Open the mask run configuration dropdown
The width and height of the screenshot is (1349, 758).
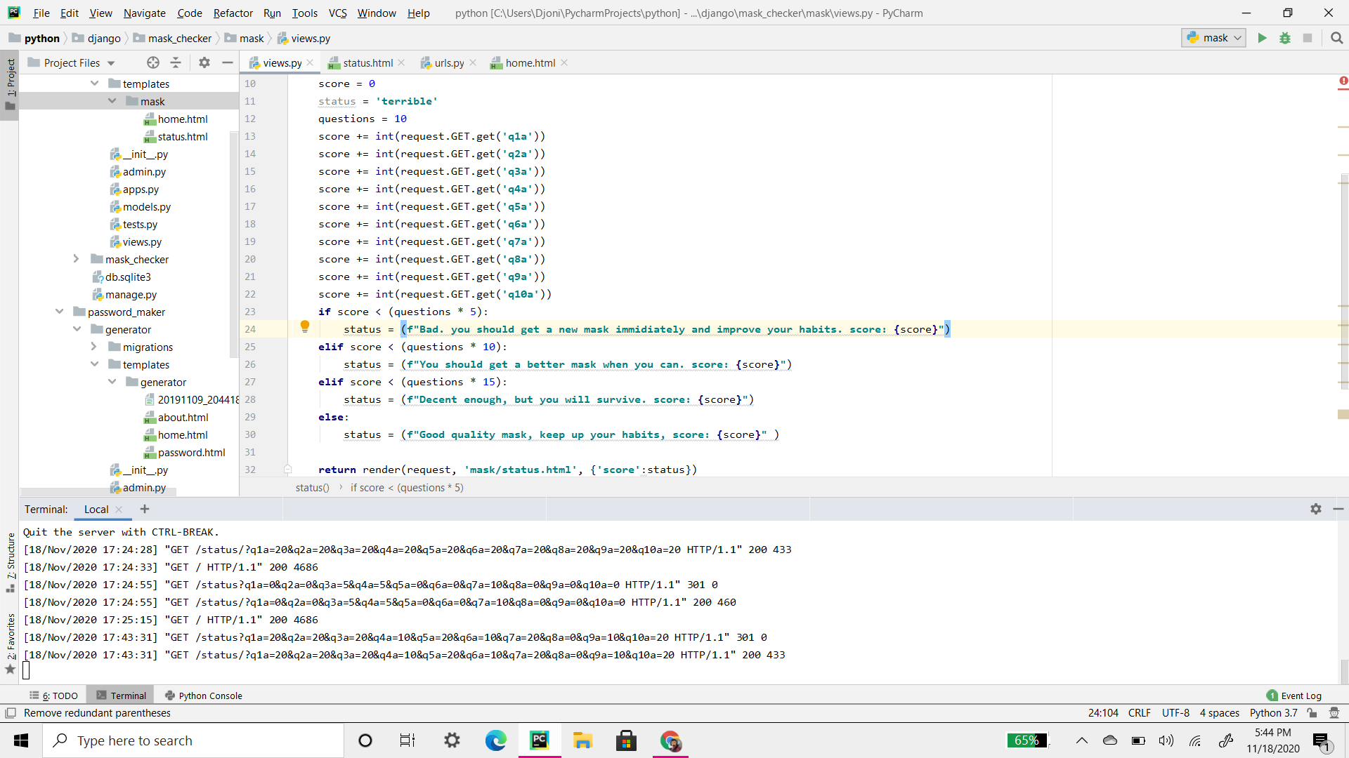[x=1214, y=38]
